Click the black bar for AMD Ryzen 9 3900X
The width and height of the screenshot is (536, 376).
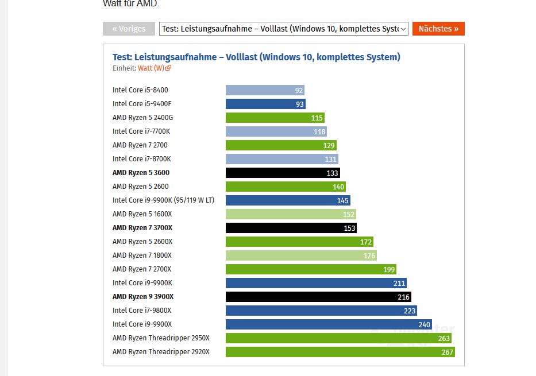pos(316,296)
